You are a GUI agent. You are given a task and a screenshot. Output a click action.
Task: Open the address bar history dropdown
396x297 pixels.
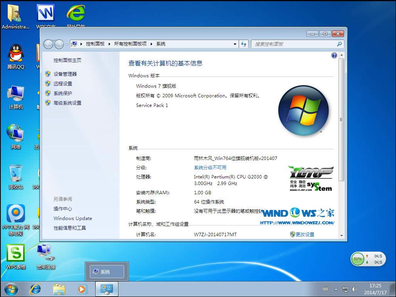[x=234, y=44]
